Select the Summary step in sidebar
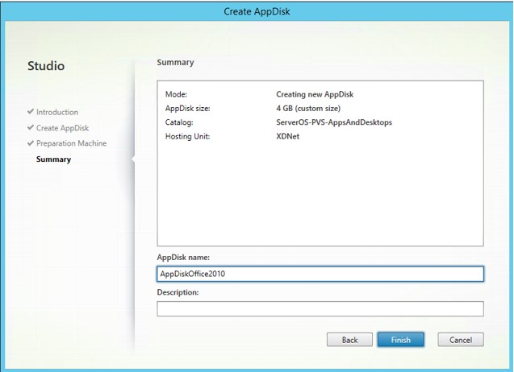The height and width of the screenshot is (372, 514). [x=53, y=159]
